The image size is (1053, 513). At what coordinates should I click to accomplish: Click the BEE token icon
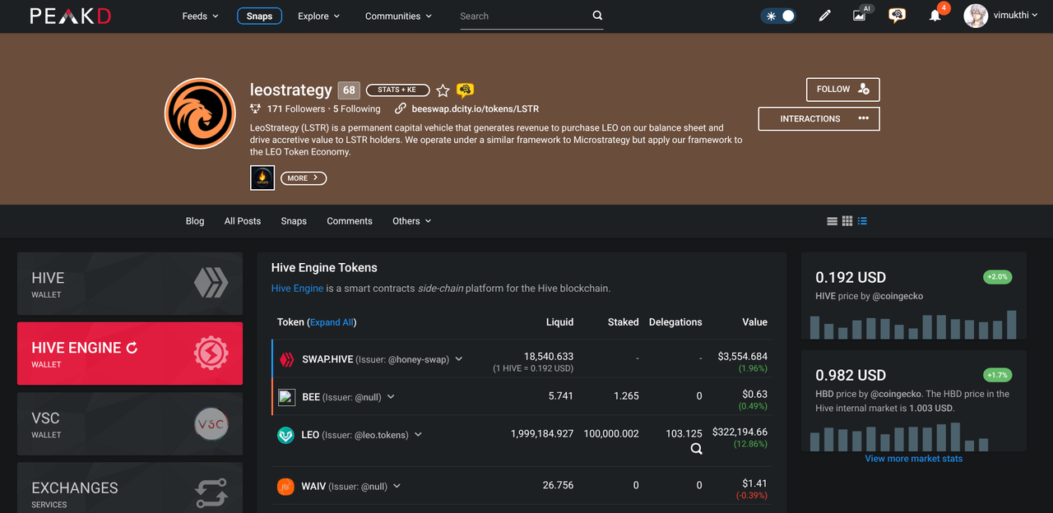286,397
